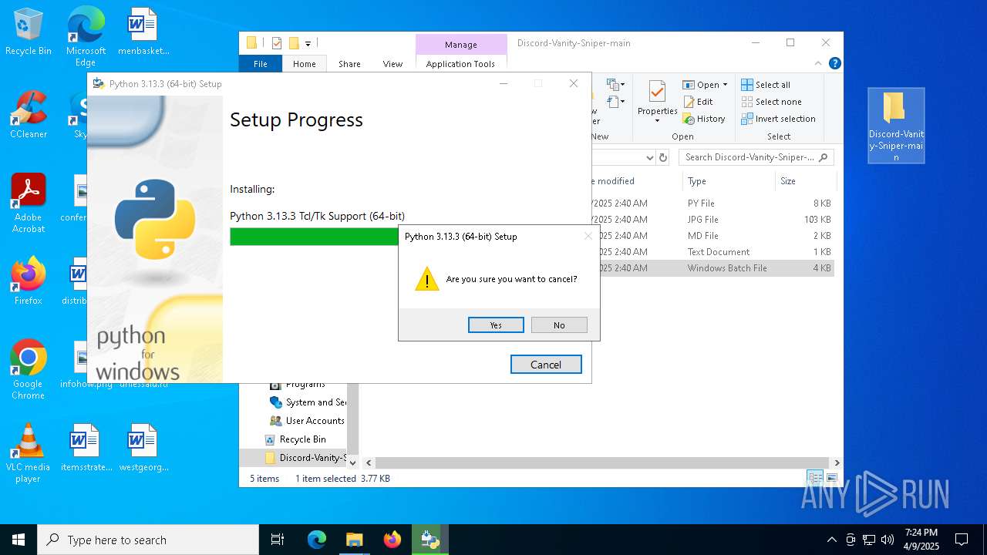Expand the New item dropdown in the ribbon
Viewport: 987px width, 555px height.
pos(616,85)
